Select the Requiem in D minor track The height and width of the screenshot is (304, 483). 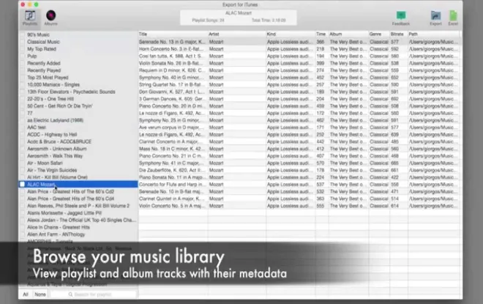click(299, 70)
